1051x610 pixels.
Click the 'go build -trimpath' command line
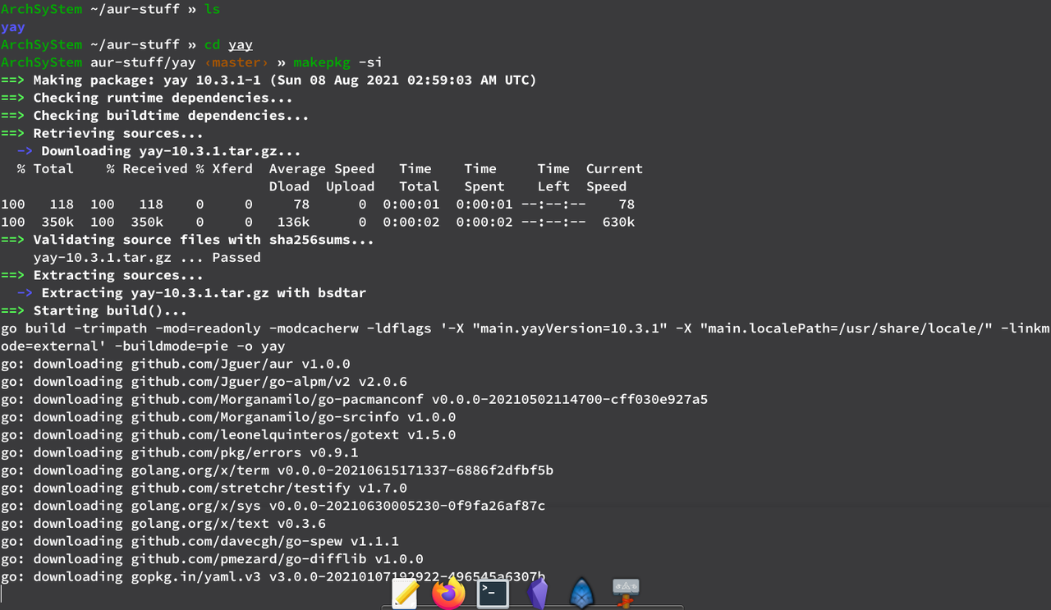coord(525,337)
